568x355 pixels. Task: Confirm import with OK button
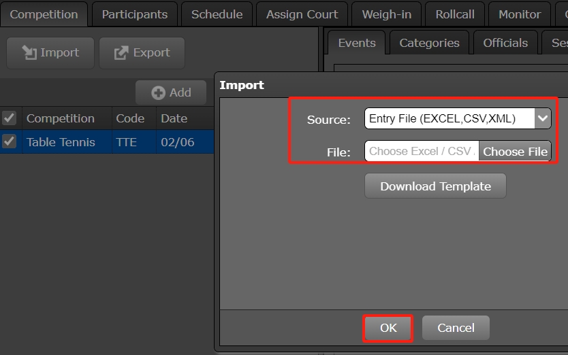click(x=388, y=328)
